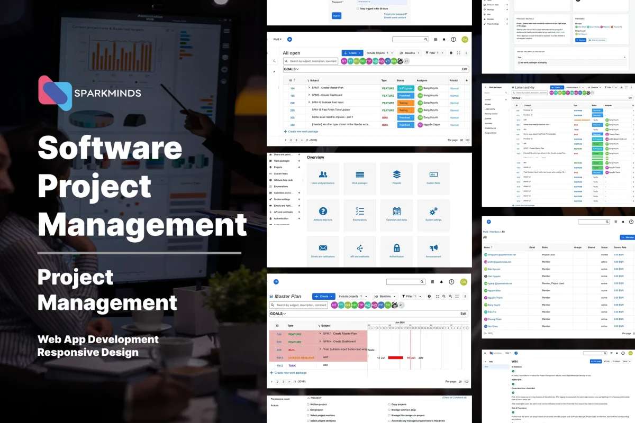
Task: Check the Copy projects permission
Action: (x=388, y=404)
